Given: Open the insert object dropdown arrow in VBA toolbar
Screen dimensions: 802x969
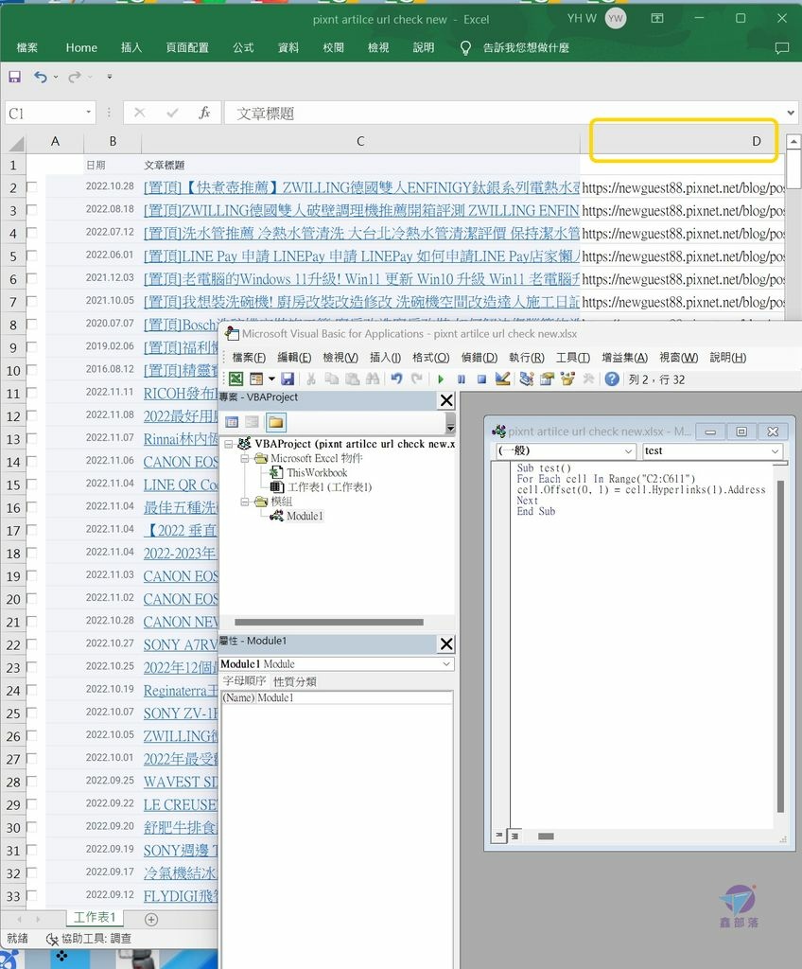Looking at the screenshot, I should pyautogui.click(x=271, y=379).
